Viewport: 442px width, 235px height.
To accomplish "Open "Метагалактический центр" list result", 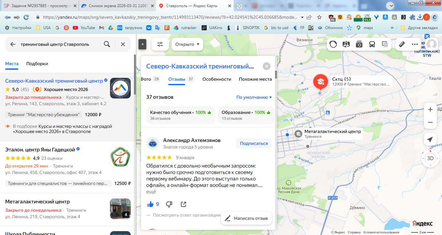I will click(38, 202).
